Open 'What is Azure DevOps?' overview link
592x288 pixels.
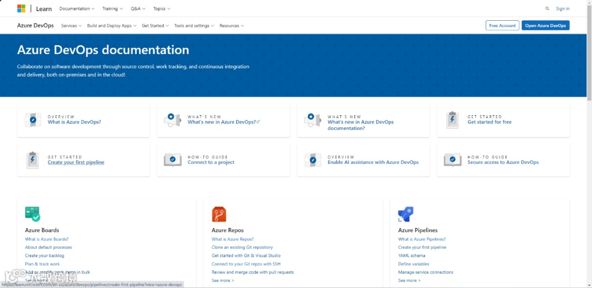point(75,122)
